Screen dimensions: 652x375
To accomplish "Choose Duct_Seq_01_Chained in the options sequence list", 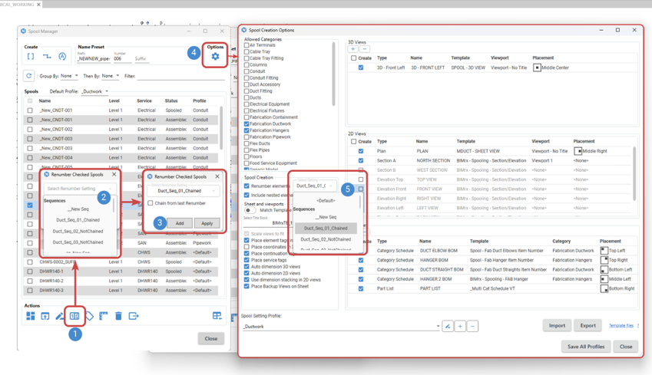I will 326,228.
